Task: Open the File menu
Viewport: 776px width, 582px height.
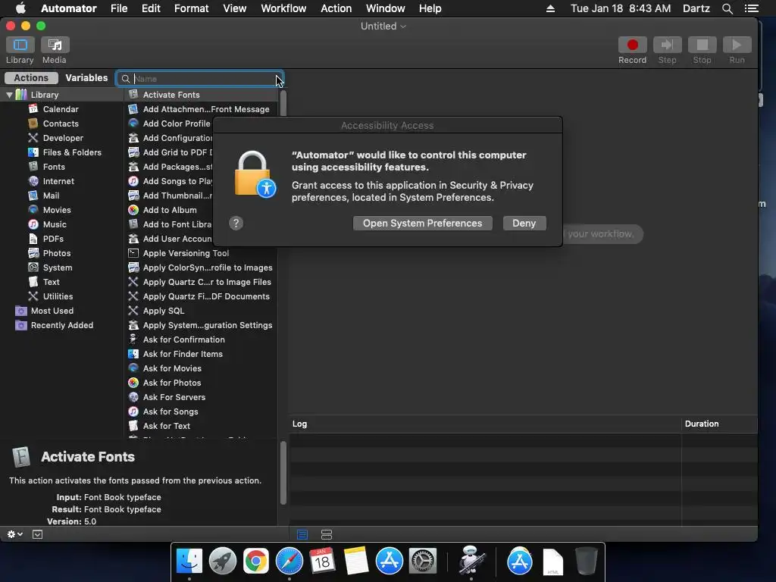Action: [119, 8]
